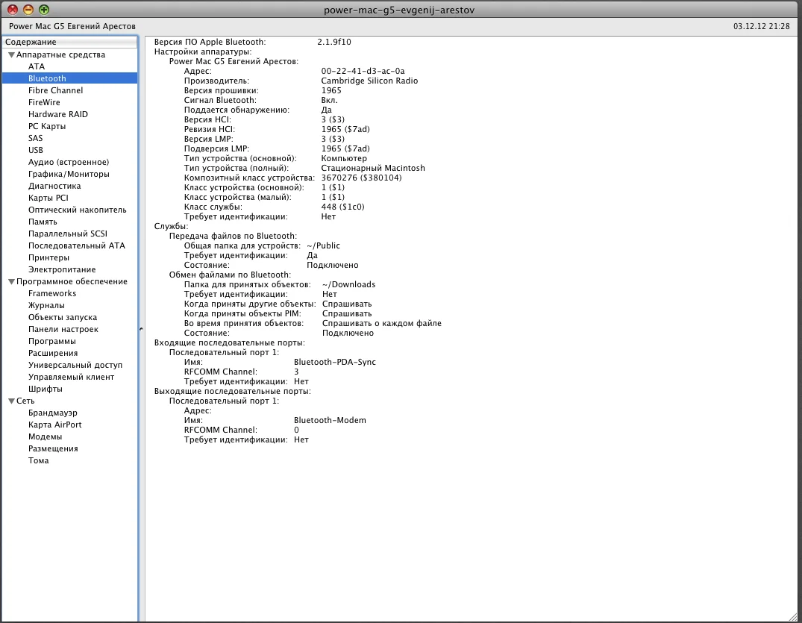Open Аудио (встроенное) entry
Image resolution: width=802 pixels, height=623 pixels.
click(x=69, y=162)
